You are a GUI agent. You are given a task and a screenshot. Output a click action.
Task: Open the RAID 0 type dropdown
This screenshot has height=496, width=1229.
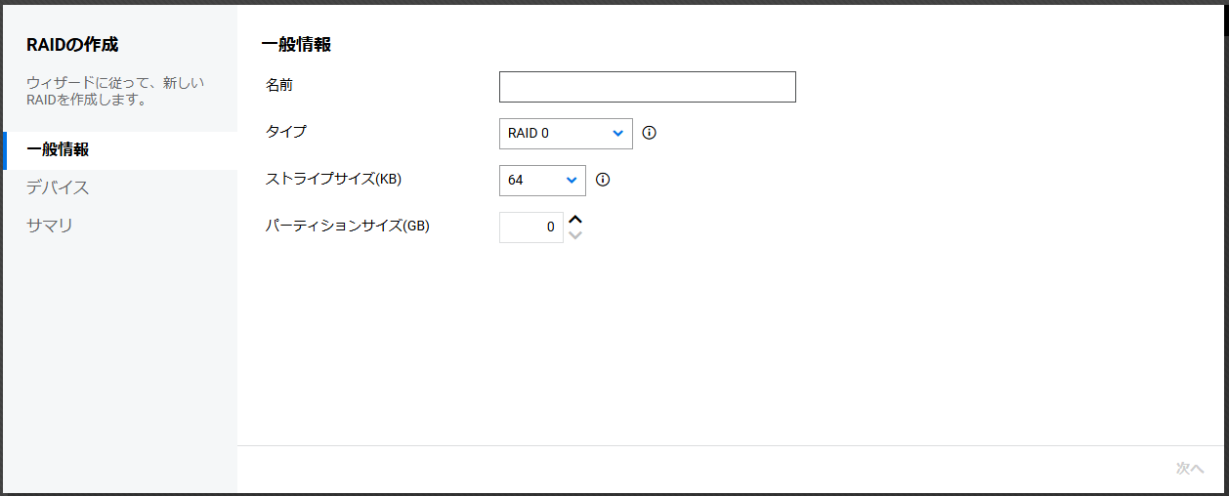pos(566,133)
